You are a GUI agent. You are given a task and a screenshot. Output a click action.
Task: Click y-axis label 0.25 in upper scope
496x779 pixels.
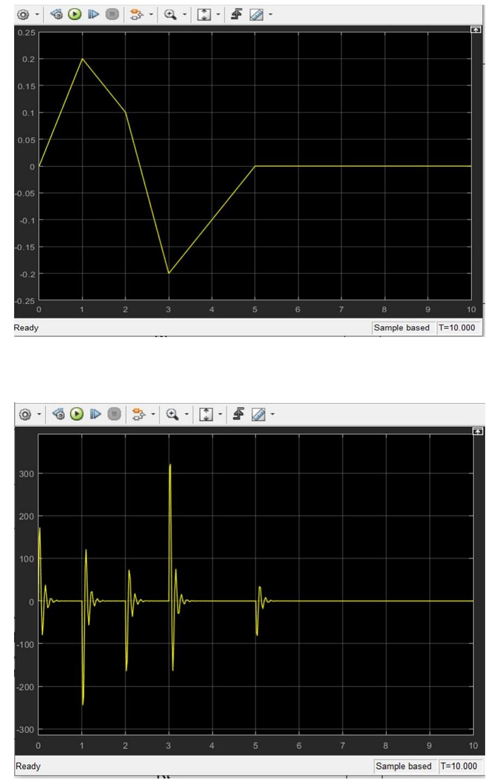tap(26, 33)
